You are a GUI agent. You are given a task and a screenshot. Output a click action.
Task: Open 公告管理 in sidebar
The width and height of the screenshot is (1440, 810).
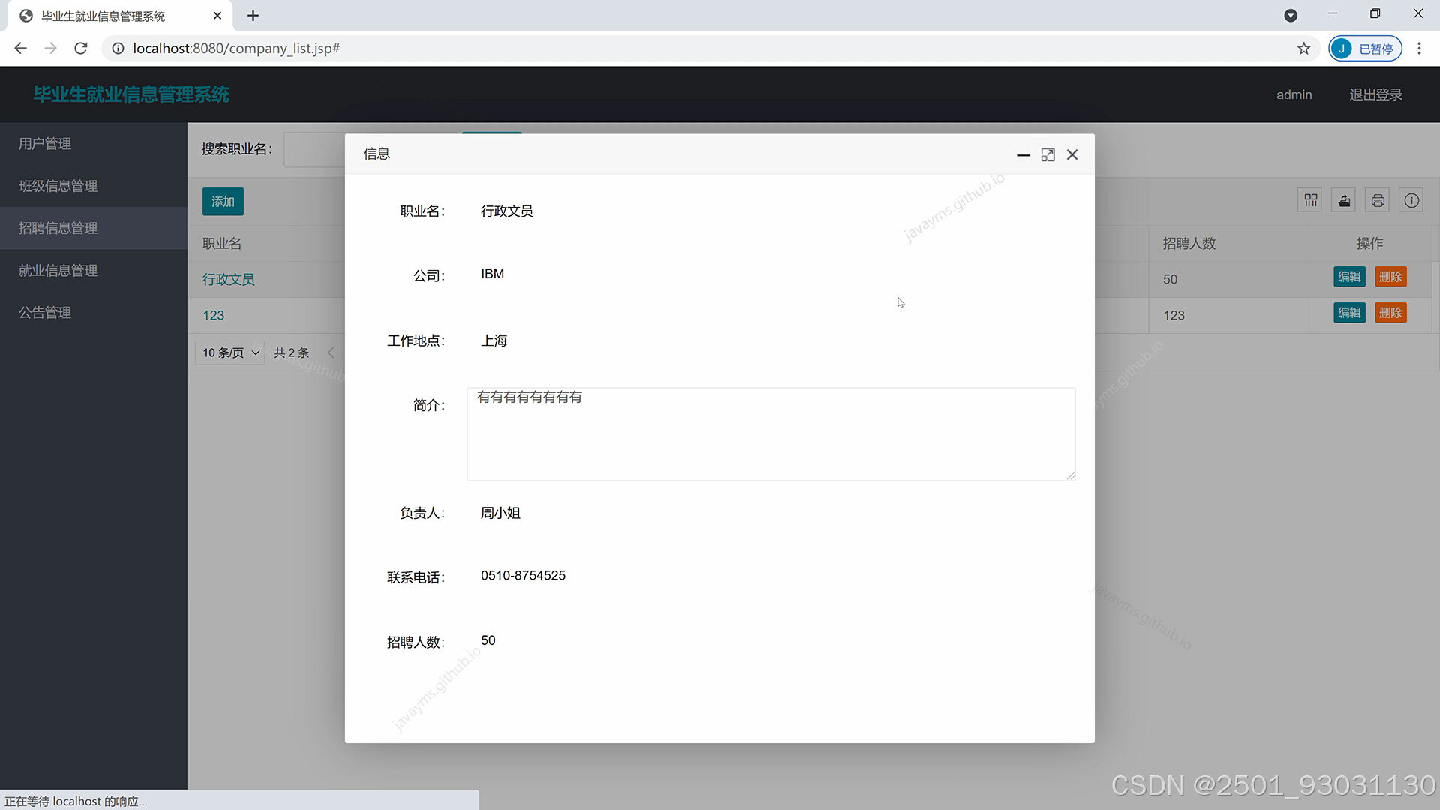pyautogui.click(x=94, y=313)
